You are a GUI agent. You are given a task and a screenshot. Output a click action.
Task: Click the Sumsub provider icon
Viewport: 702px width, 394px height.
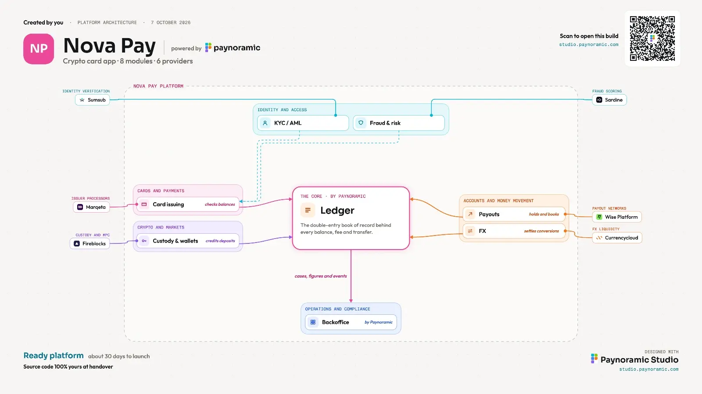coord(82,100)
